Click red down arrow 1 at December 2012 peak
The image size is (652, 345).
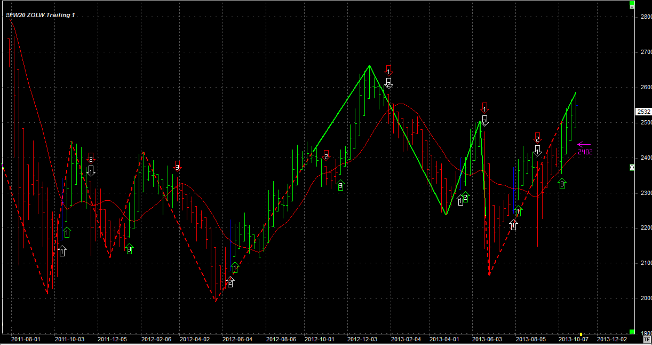pos(388,70)
